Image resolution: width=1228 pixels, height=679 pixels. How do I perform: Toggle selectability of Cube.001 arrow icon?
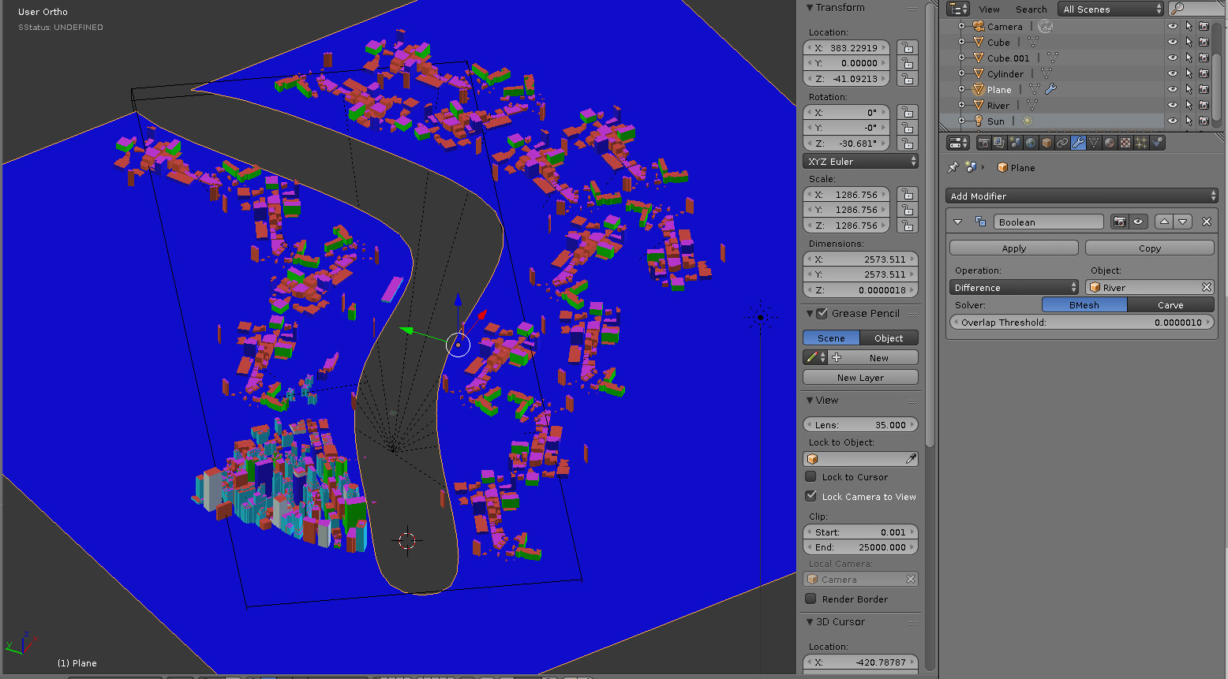(x=1189, y=58)
